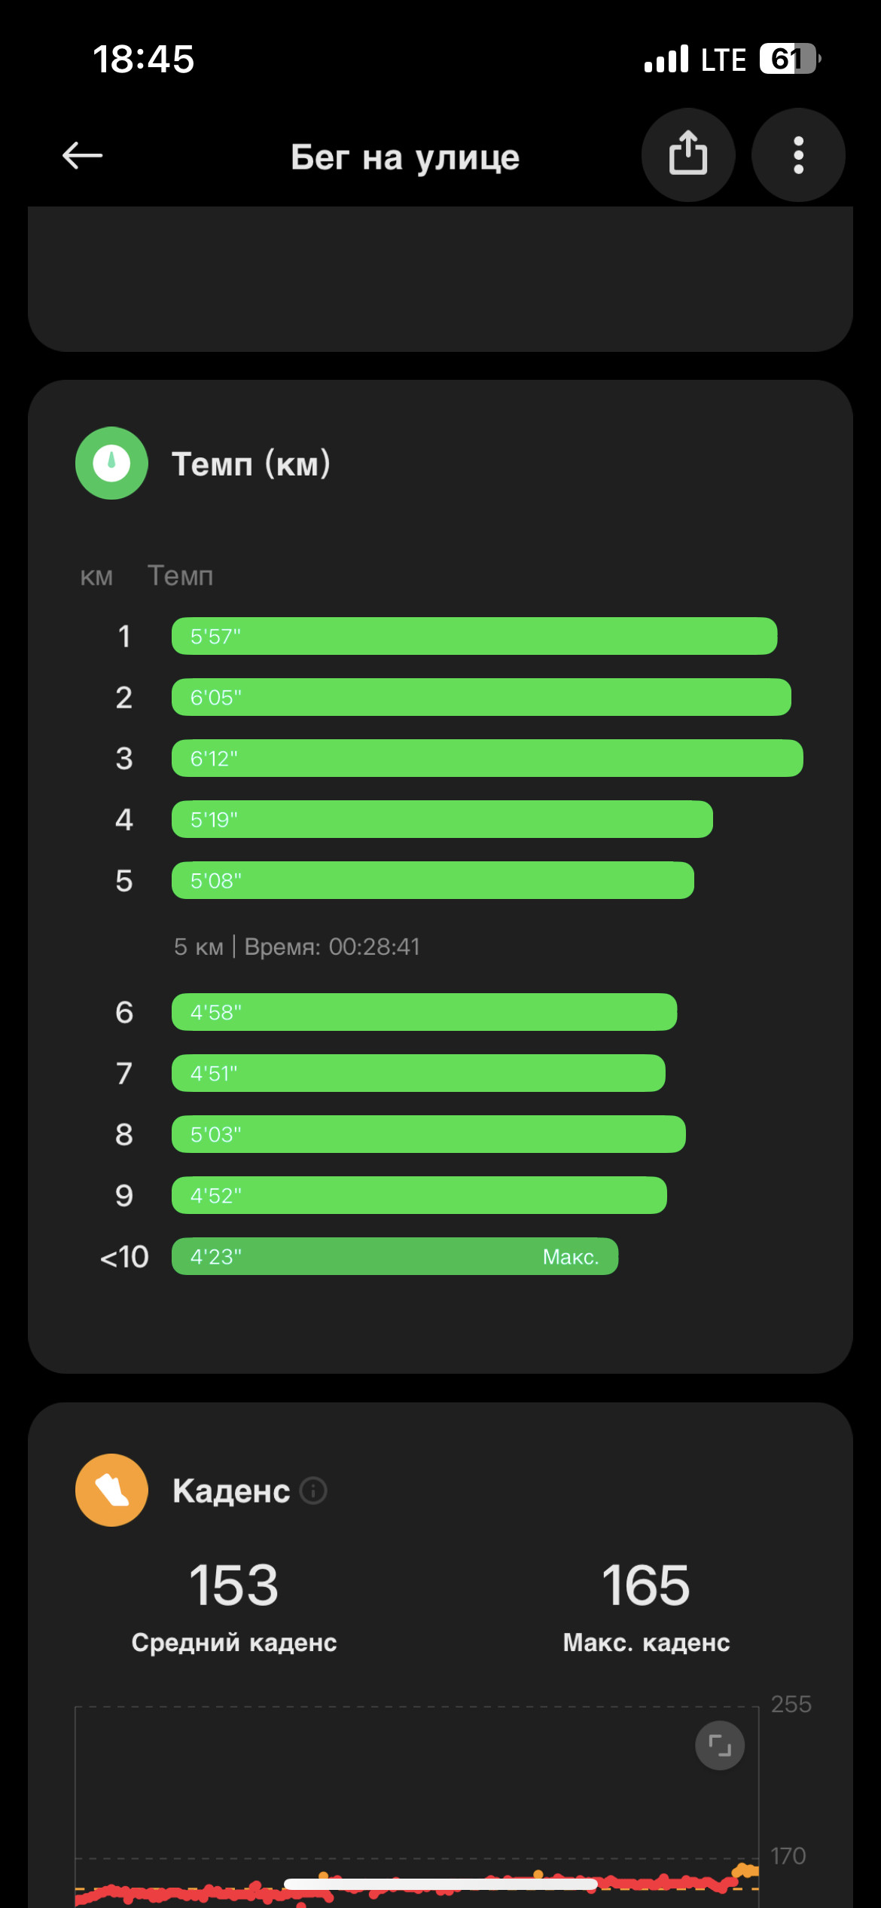Select kilometer 1 pace bar 5'57"
The image size is (881, 1908).
474,636
